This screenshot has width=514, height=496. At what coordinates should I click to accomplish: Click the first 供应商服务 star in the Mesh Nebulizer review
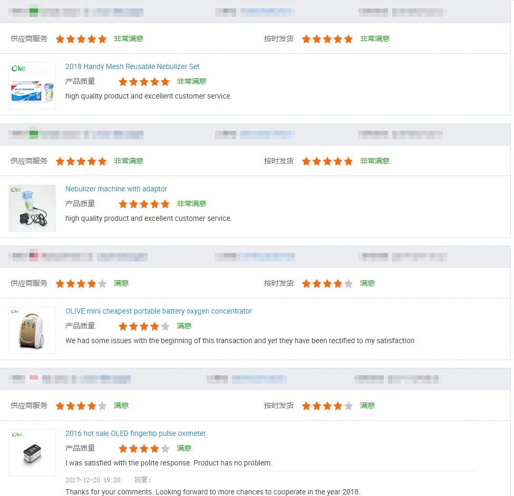60,39
